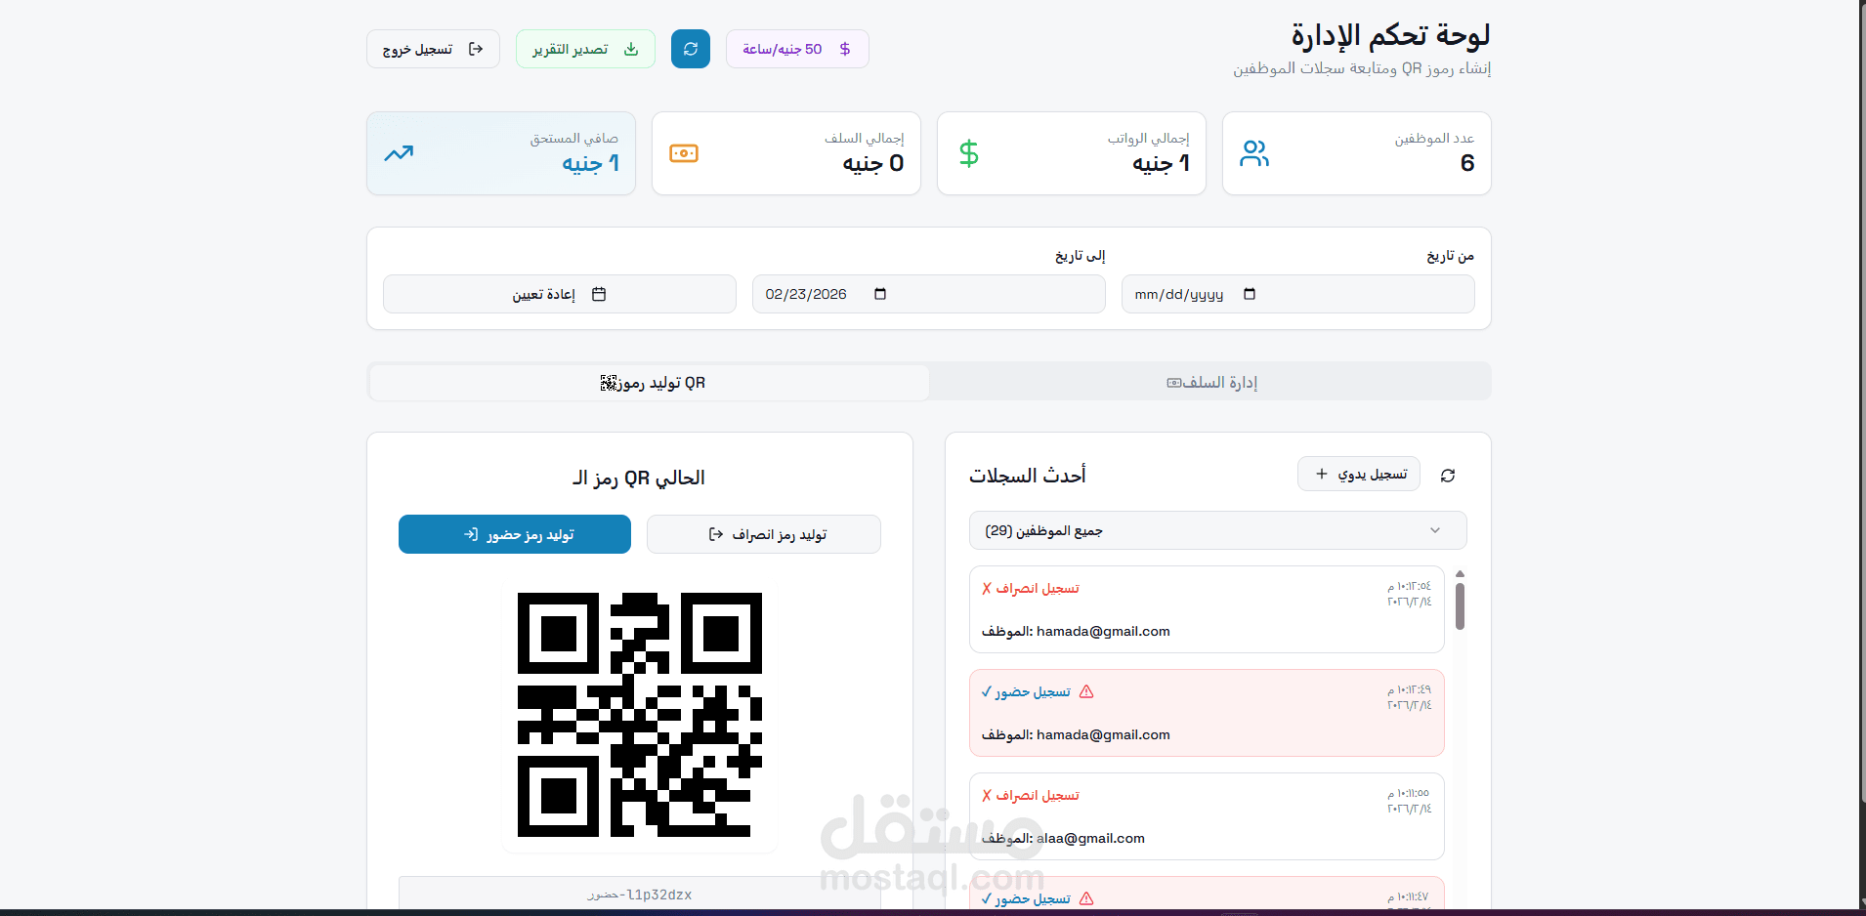Click the green dollar icon in إجمالي الرواتب card
The width and height of the screenshot is (1866, 916).
coord(969,153)
